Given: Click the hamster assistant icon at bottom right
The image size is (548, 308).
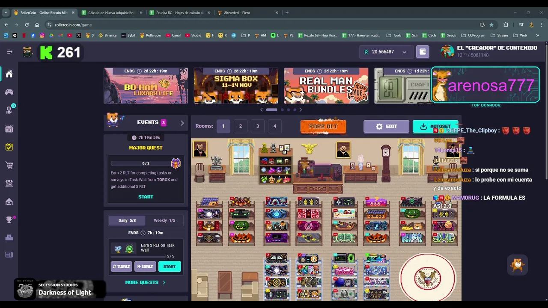Looking at the screenshot, I should coord(517,265).
